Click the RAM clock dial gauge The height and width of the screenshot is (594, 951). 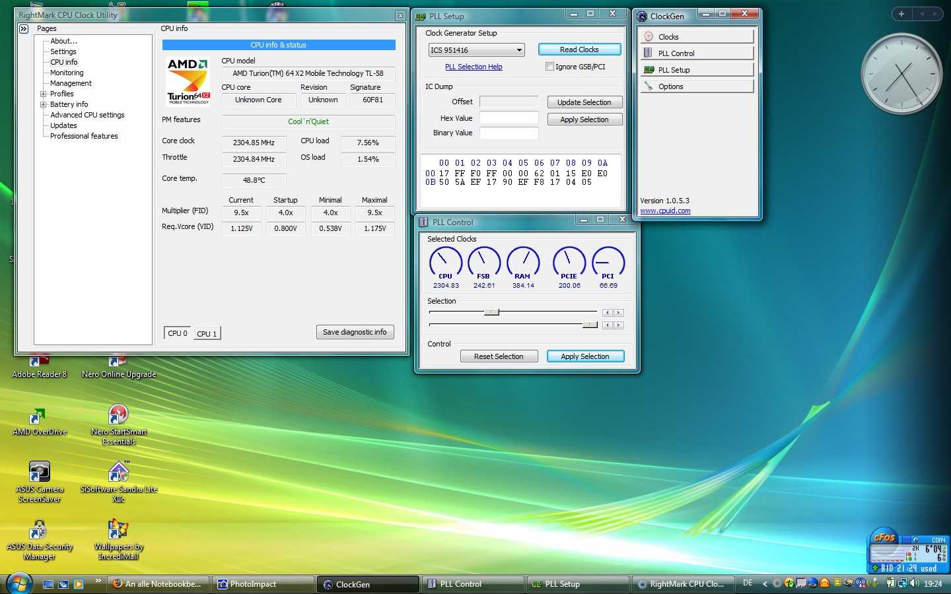click(523, 262)
